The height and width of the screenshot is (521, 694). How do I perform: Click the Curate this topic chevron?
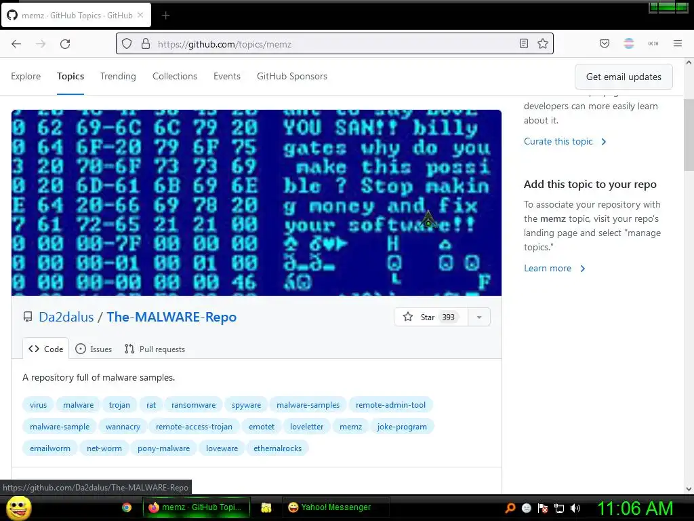click(604, 142)
